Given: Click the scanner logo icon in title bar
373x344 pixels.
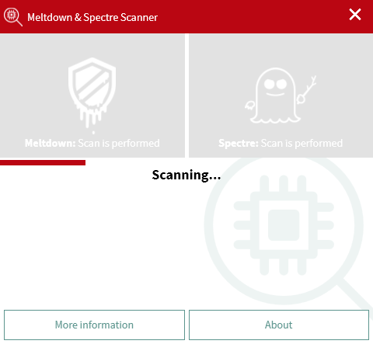Looking at the screenshot, I should pos(13,17).
